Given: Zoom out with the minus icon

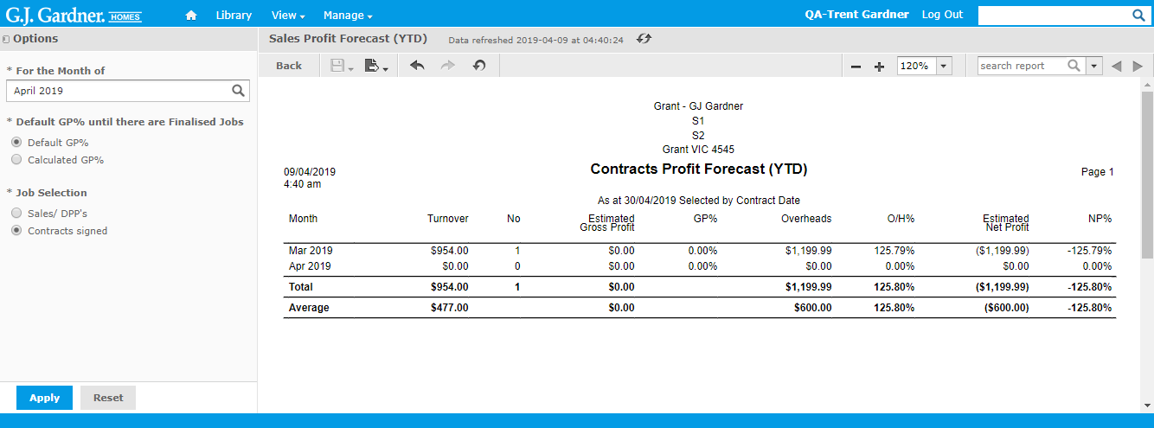Looking at the screenshot, I should click(x=856, y=67).
